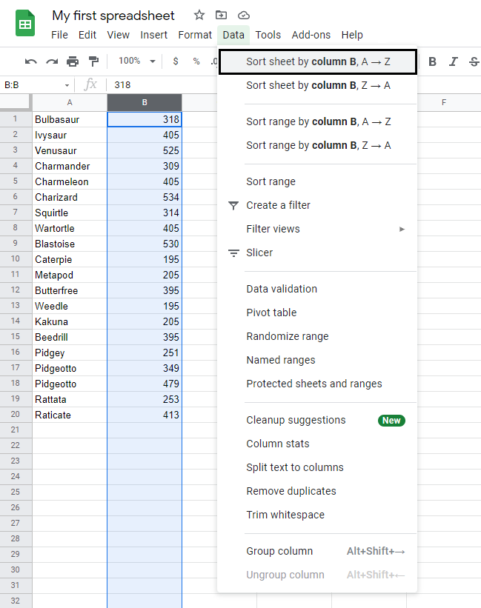Click the Undo arrow in the toolbar
This screenshot has height=608, width=481.
30,61
